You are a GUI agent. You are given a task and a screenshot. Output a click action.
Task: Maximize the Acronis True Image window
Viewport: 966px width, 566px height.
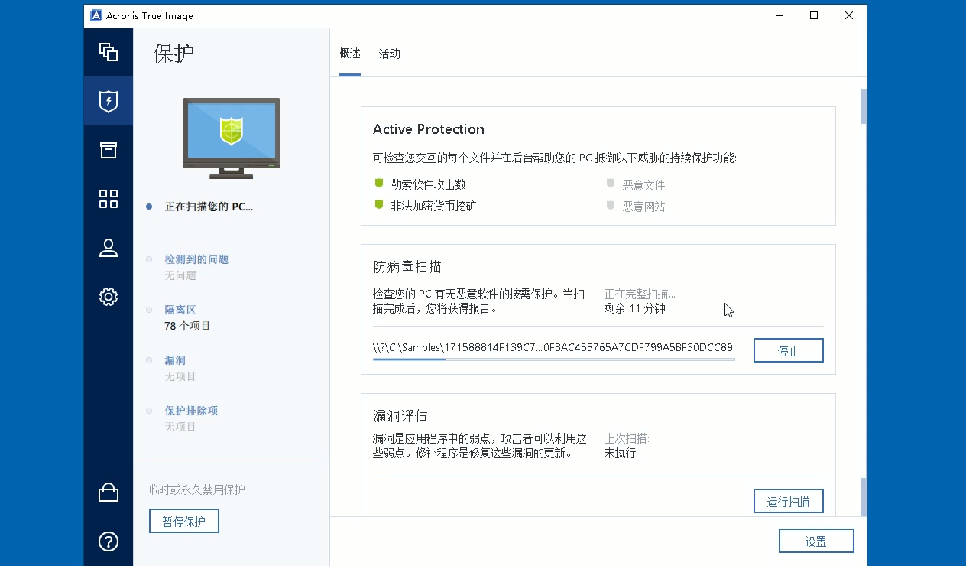tap(814, 15)
